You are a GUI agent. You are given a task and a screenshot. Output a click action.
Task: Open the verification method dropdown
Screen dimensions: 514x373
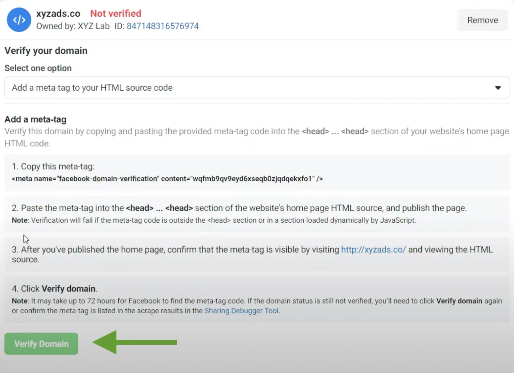pyautogui.click(x=257, y=87)
